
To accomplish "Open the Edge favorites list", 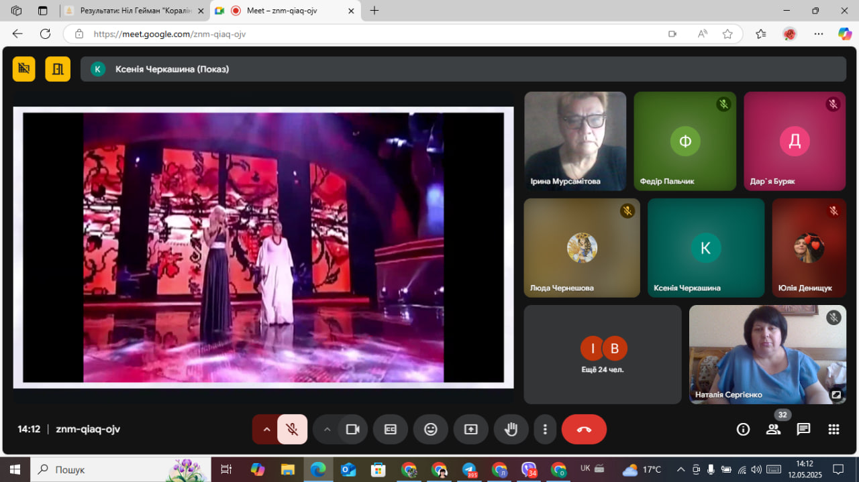I will (760, 34).
